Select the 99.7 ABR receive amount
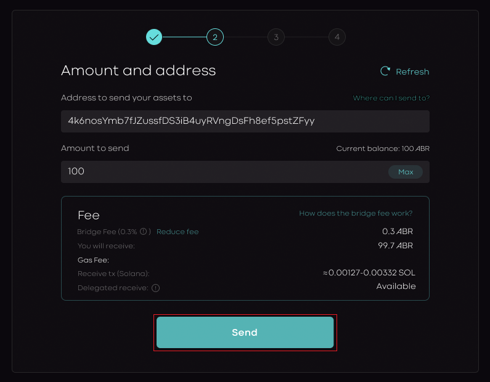The image size is (490, 382). [x=396, y=245]
